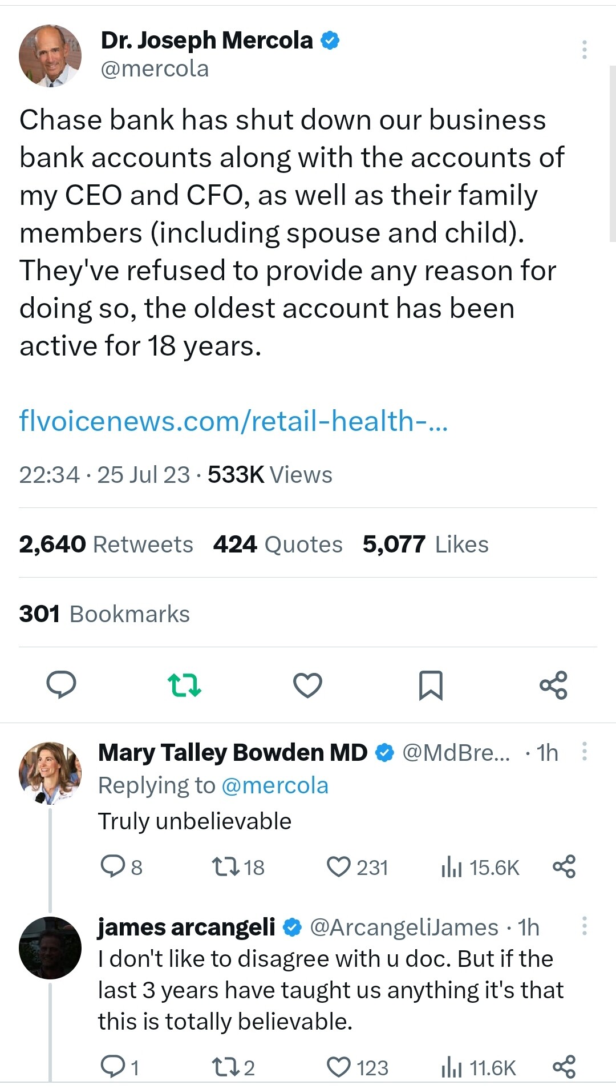Open more options for Mercola's tweet
Viewport: 616px width, 1089px height.
pos(584,50)
